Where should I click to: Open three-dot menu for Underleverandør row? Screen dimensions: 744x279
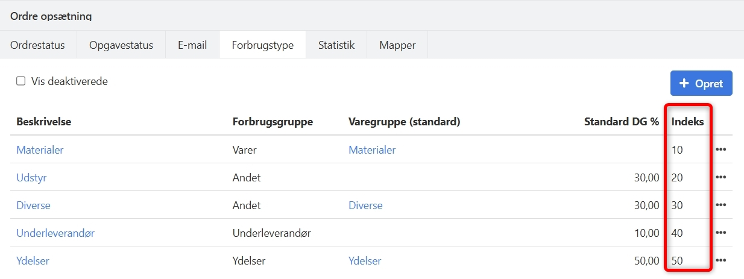(720, 233)
